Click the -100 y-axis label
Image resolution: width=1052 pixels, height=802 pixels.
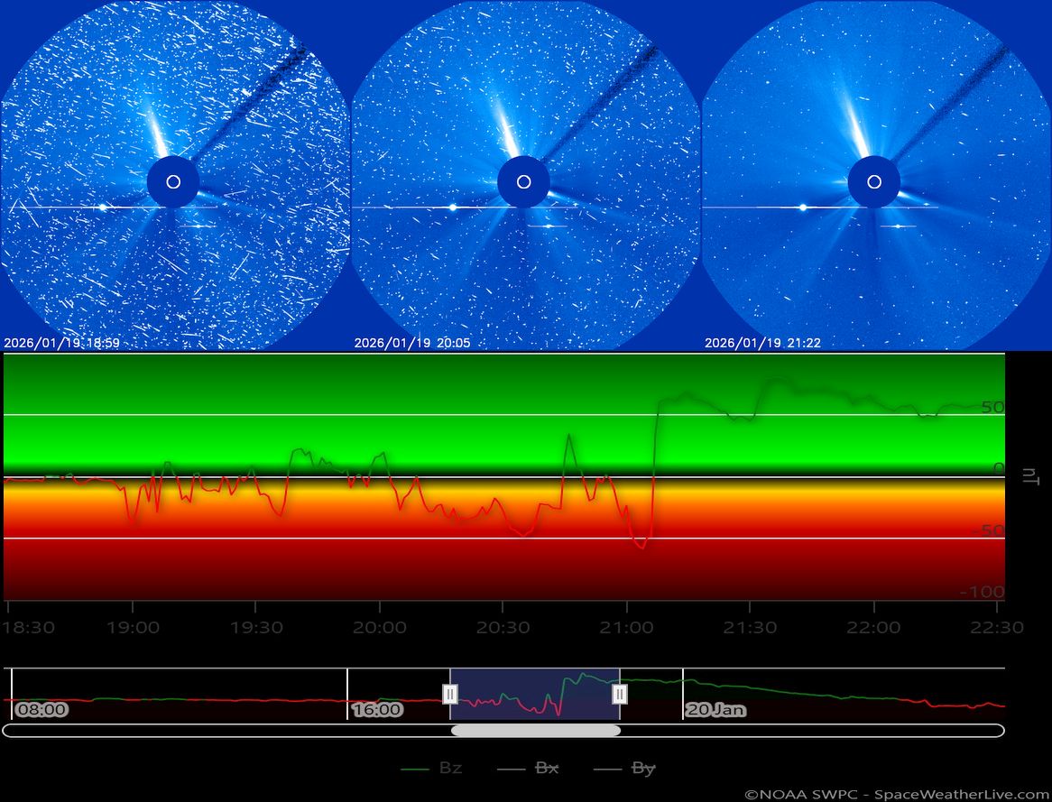click(982, 592)
